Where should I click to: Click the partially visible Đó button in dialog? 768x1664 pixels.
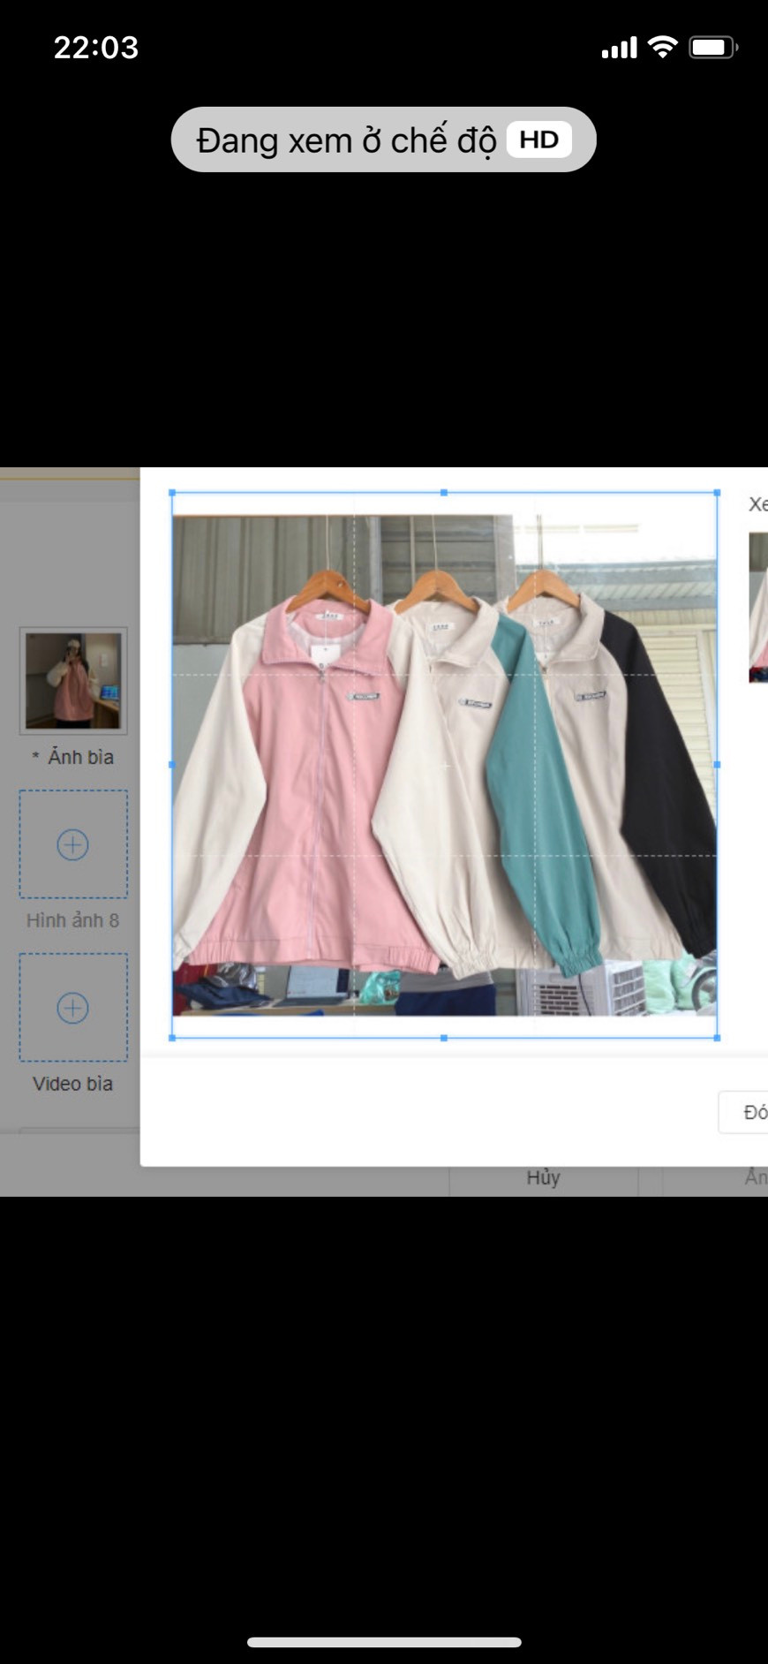coord(743,1112)
